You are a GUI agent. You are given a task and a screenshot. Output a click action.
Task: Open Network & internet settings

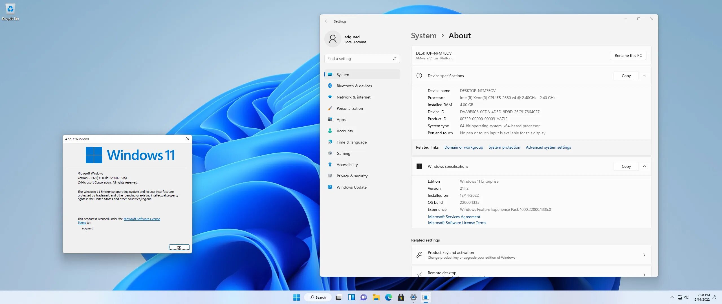[x=353, y=97]
